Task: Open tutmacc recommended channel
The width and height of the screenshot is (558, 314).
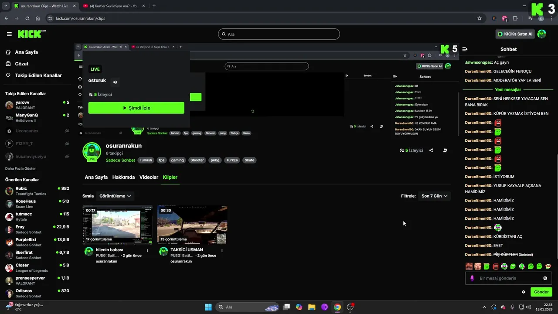Action: (37, 216)
